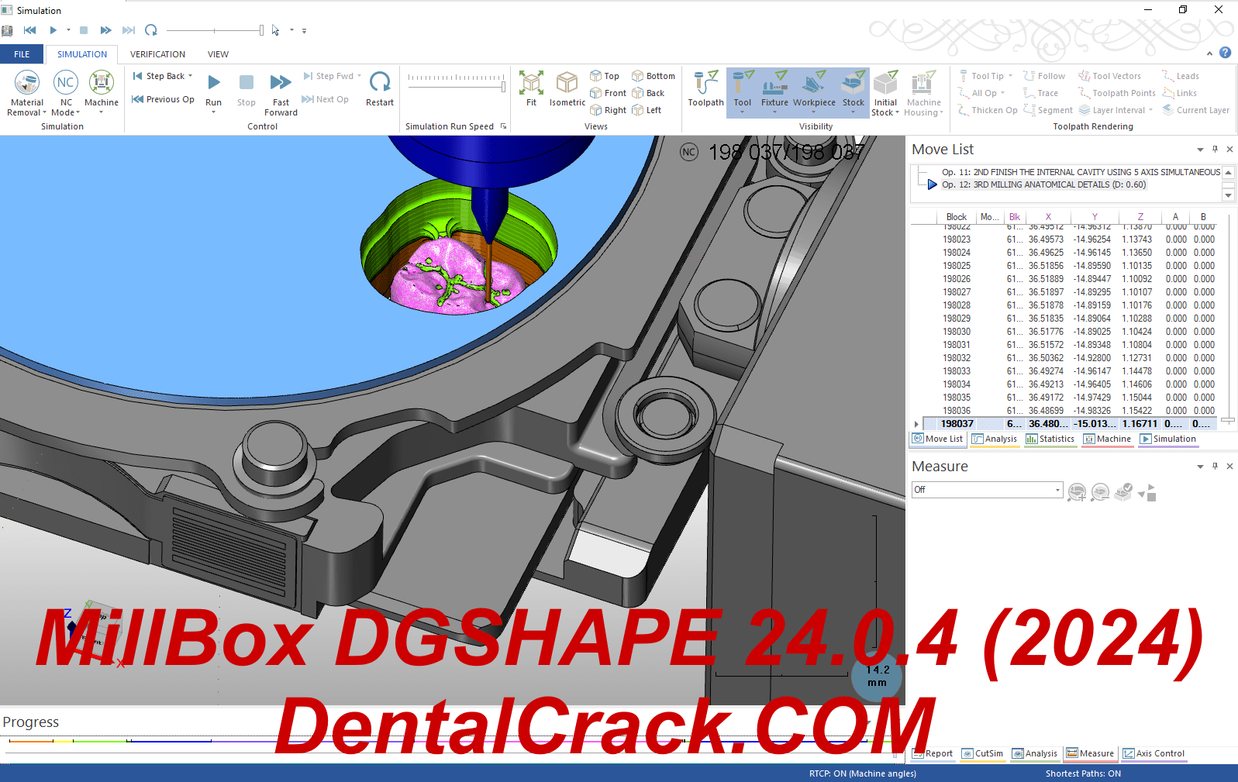Toggle Leads rendering
This screenshot has width=1238, height=782.
click(1181, 76)
